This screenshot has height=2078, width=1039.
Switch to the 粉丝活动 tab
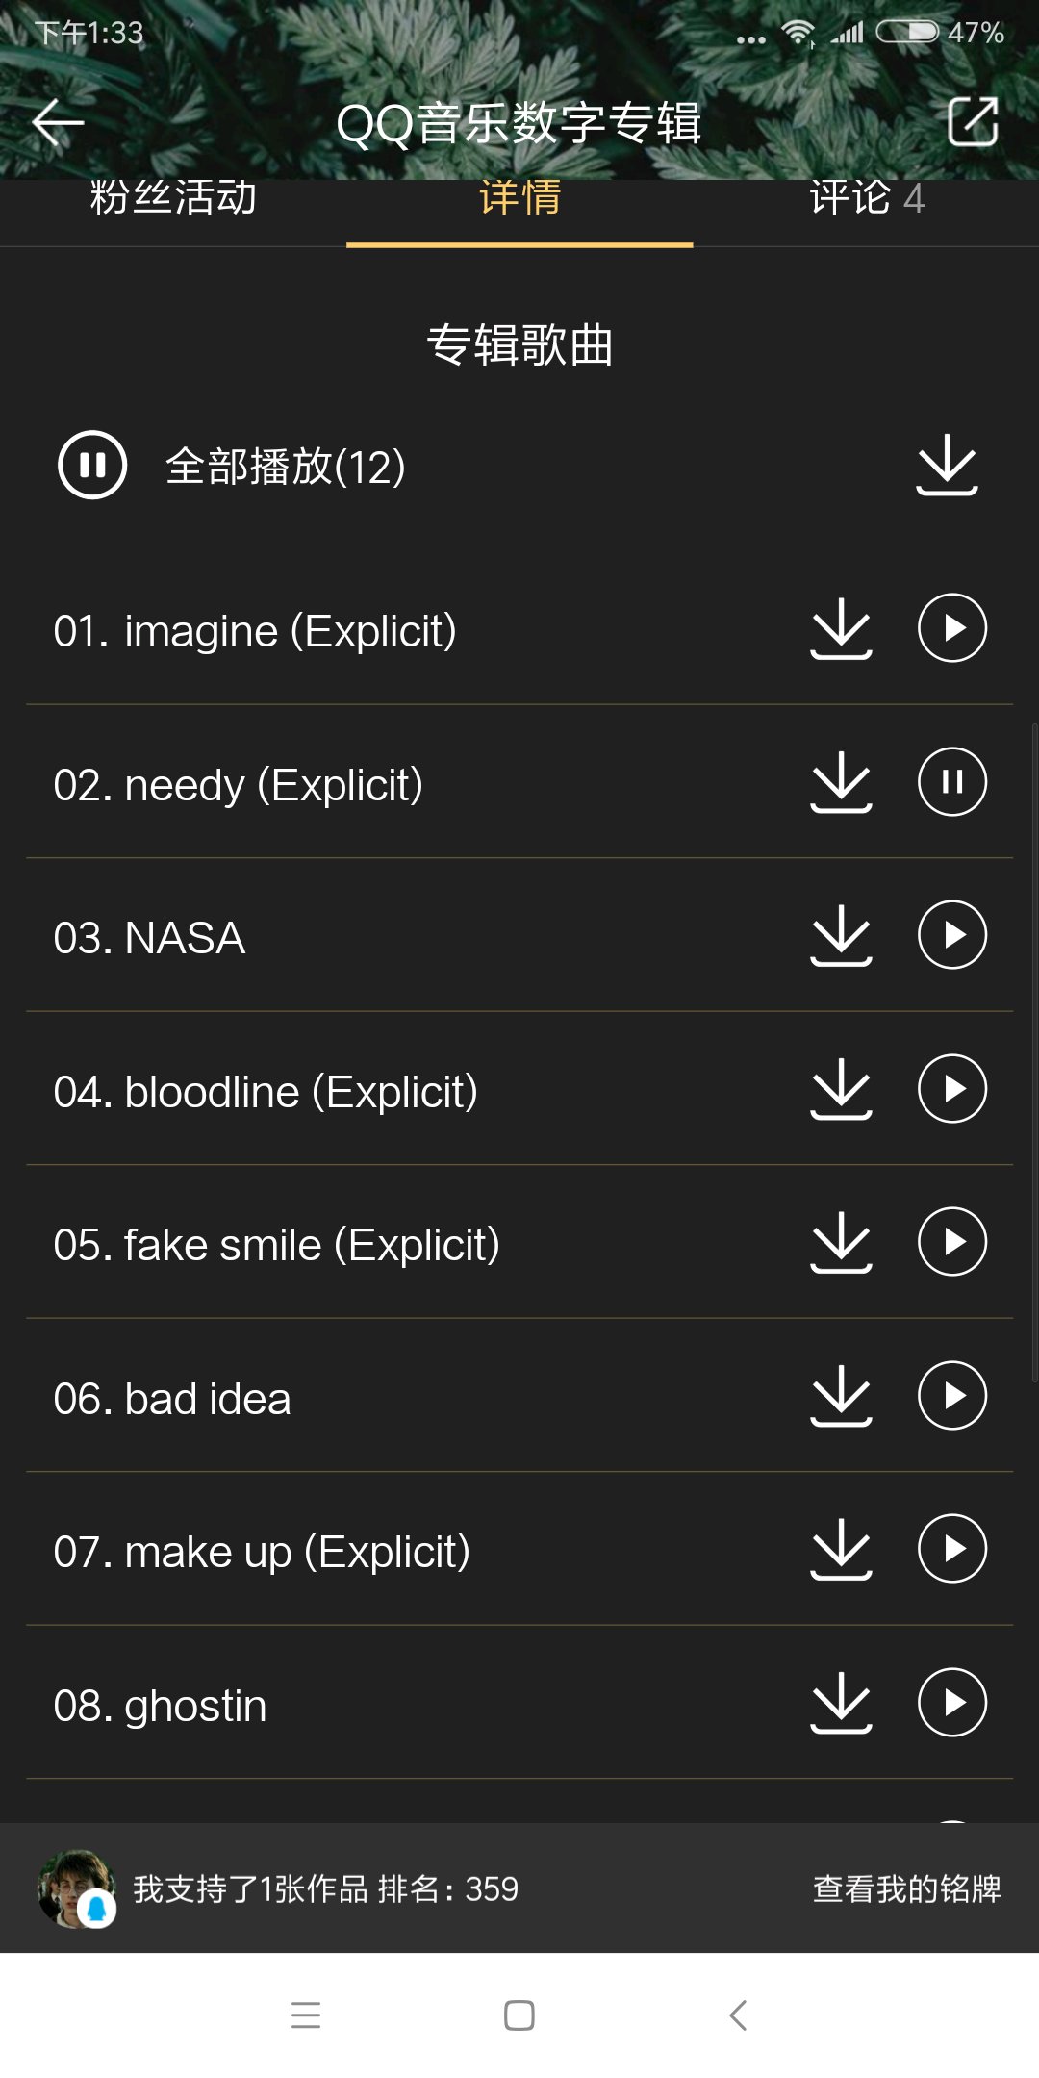tap(173, 200)
